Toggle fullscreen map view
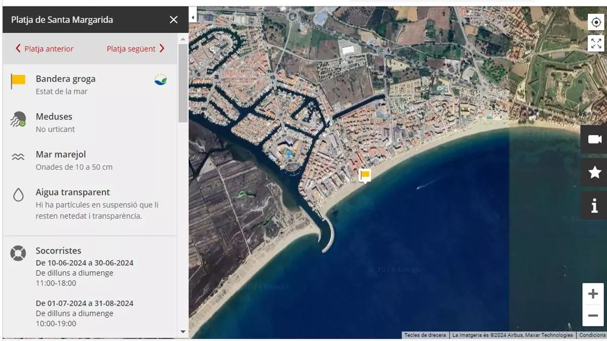This screenshot has width=607, height=341. click(x=596, y=43)
